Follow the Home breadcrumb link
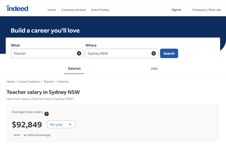226x146 pixels. click(x=11, y=81)
